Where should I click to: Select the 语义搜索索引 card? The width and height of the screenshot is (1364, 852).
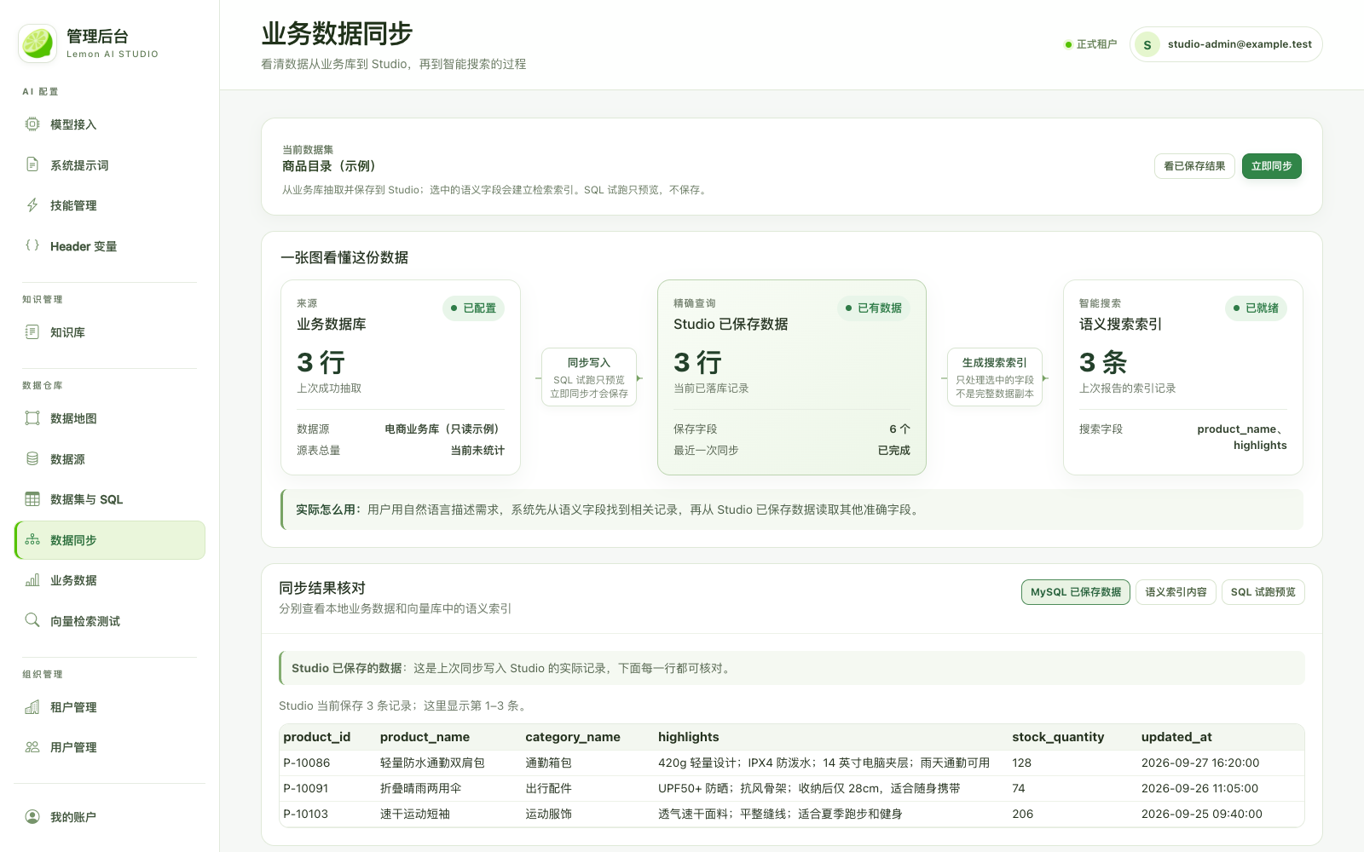click(1183, 377)
